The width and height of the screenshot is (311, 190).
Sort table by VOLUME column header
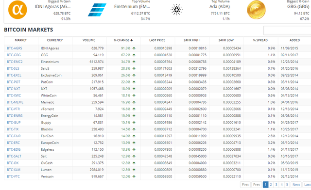(89, 40)
